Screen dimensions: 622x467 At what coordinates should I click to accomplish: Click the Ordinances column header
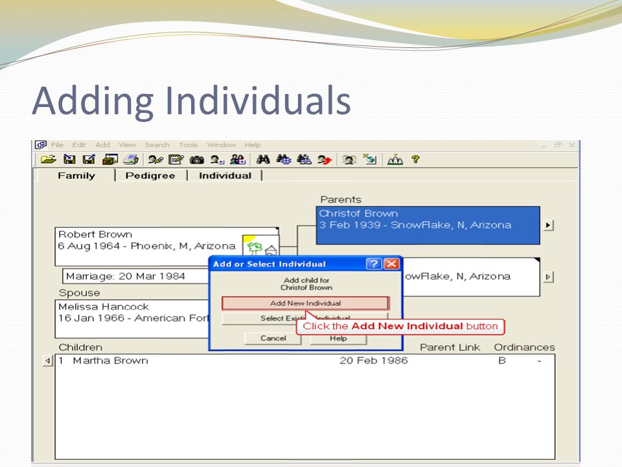[x=524, y=348]
